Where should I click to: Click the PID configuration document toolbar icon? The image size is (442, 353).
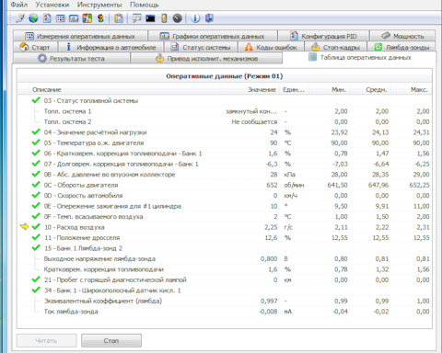pyautogui.click(x=47, y=18)
